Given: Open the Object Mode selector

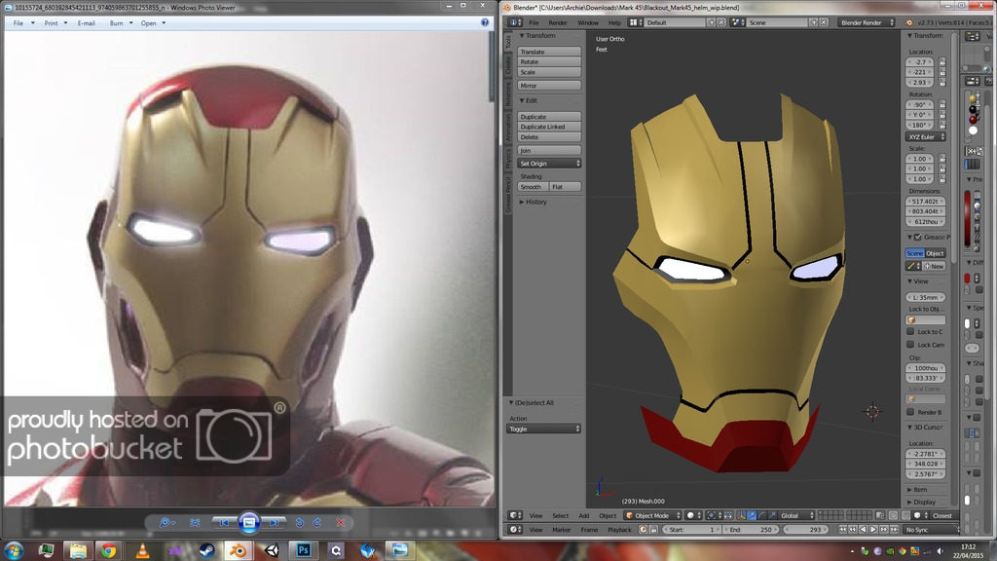Looking at the screenshot, I should (652, 515).
